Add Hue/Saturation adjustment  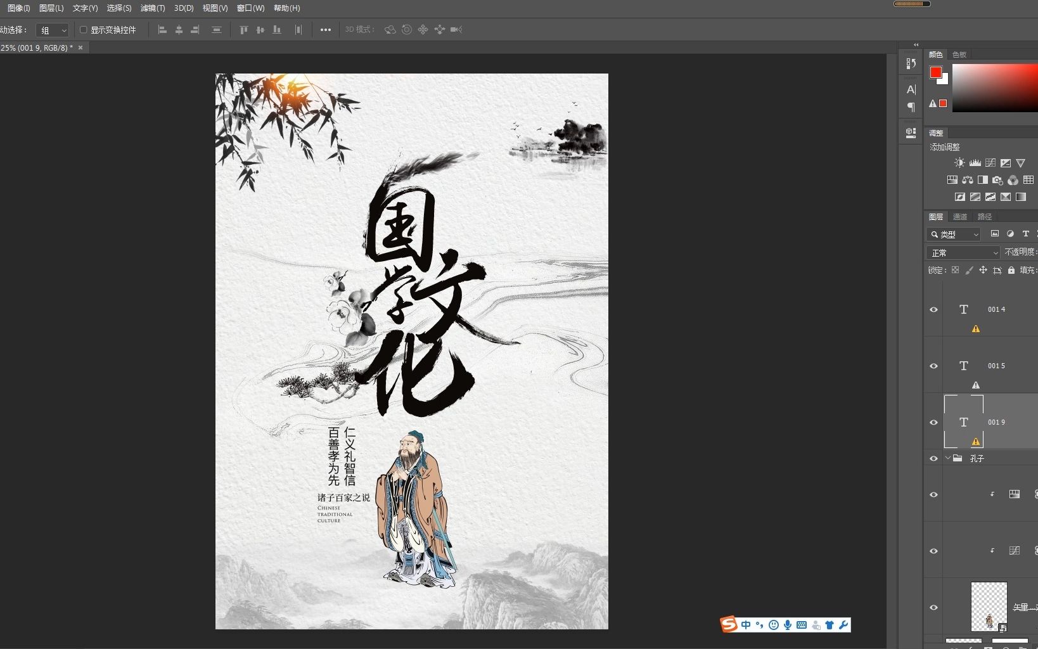(952, 180)
